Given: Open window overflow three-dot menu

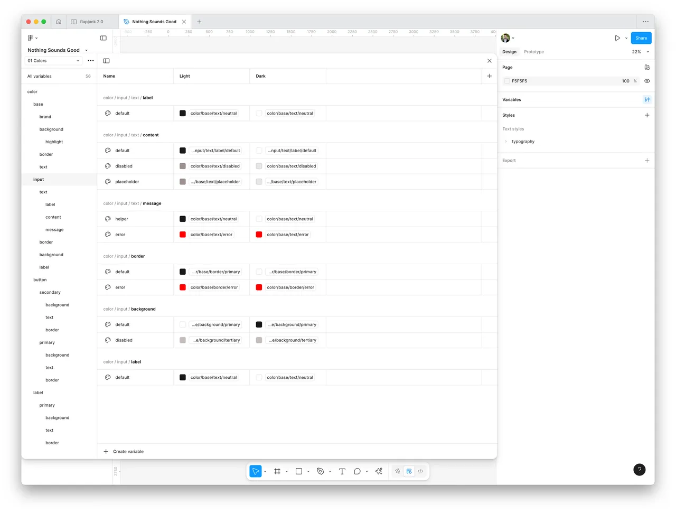Looking at the screenshot, I should tap(645, 22).
